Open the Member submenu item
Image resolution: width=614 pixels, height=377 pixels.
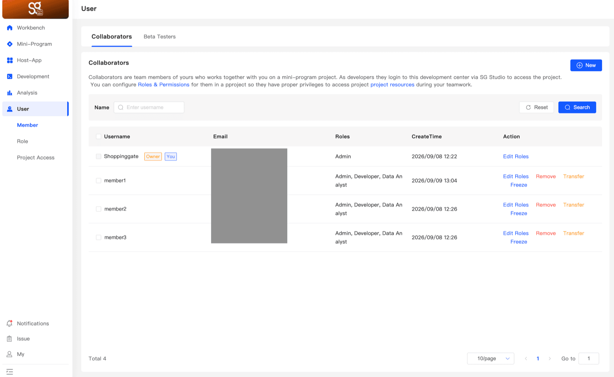click(x=28, y=125)
